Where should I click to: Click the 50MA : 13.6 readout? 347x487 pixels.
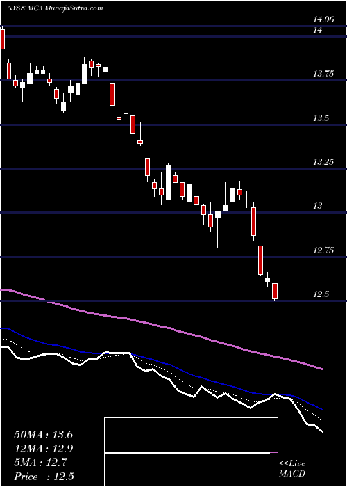[x=43, y=435]
